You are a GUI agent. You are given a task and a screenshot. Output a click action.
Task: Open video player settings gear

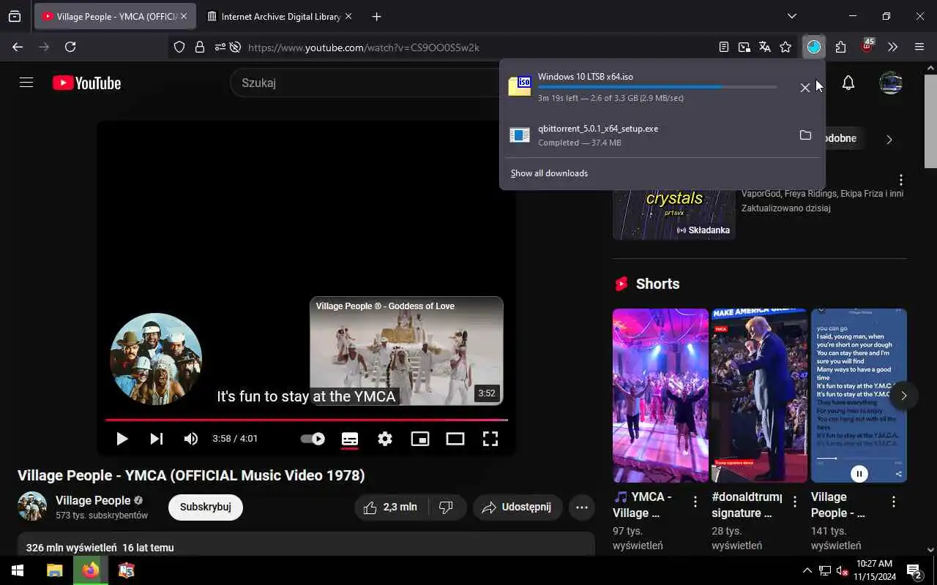385,439
